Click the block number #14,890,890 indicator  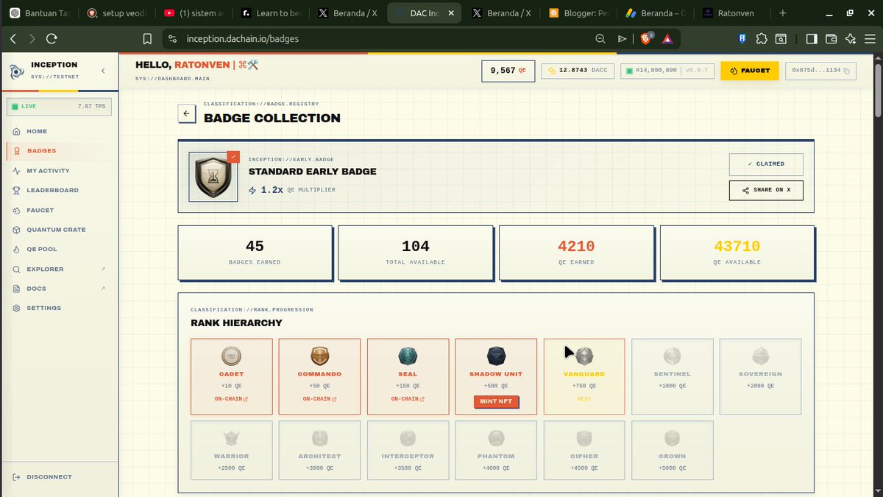[667, 71]
